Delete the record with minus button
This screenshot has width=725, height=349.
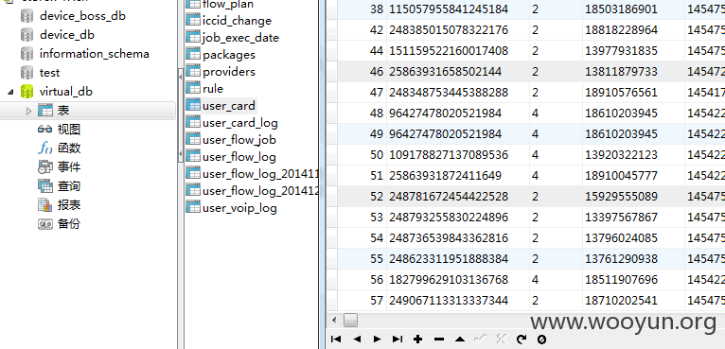pos(439,340)
